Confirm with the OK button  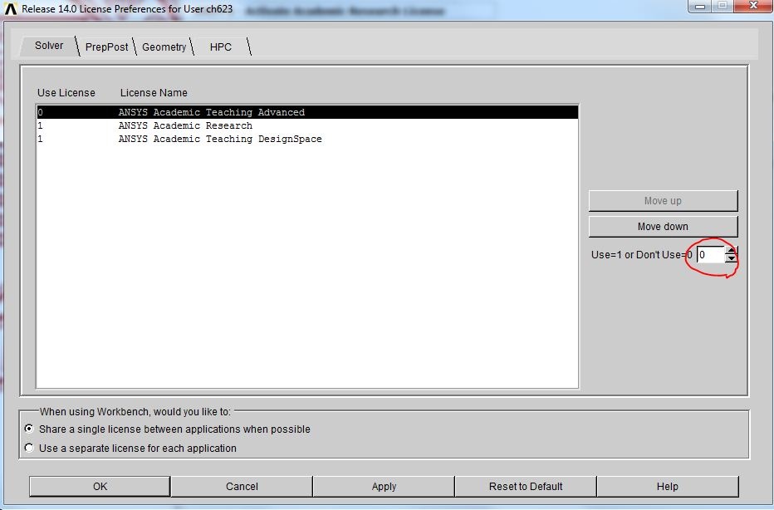pyautogui.click(x=100, y=486)
